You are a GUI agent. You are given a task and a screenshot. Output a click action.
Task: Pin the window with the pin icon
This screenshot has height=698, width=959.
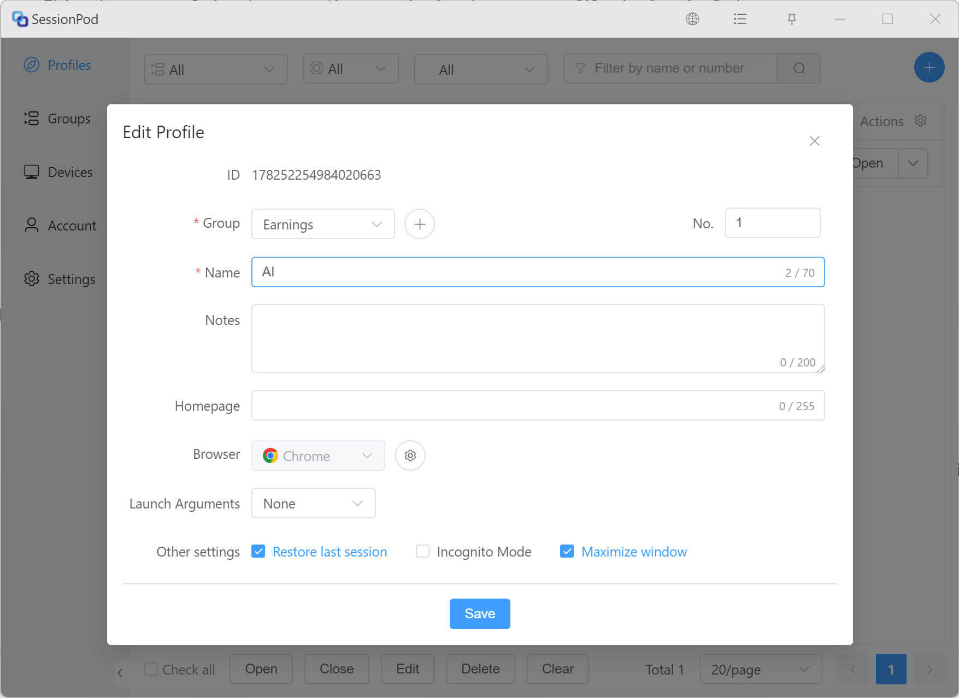tap(791, 19)
